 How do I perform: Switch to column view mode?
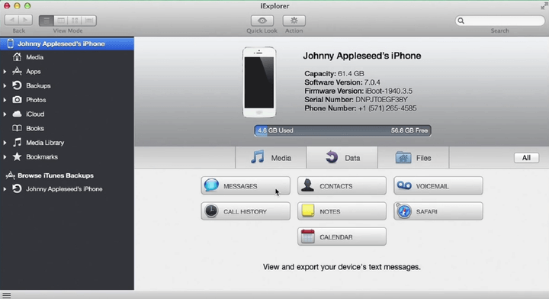coord(61,21)
